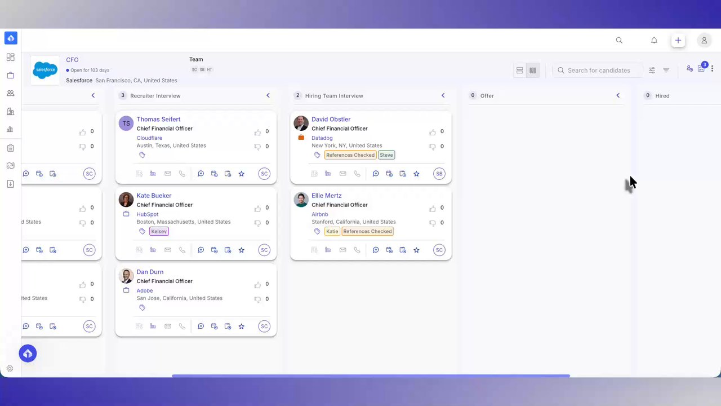Click the blue app logo in sidebar
721x406 pixels.
coord(11,38)
